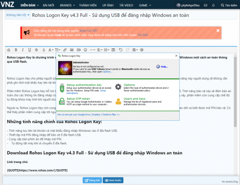Click the Xem trước preview button
Image resolution: width=240 pixels, height=185 pixels.
click(x=113, y=180)
